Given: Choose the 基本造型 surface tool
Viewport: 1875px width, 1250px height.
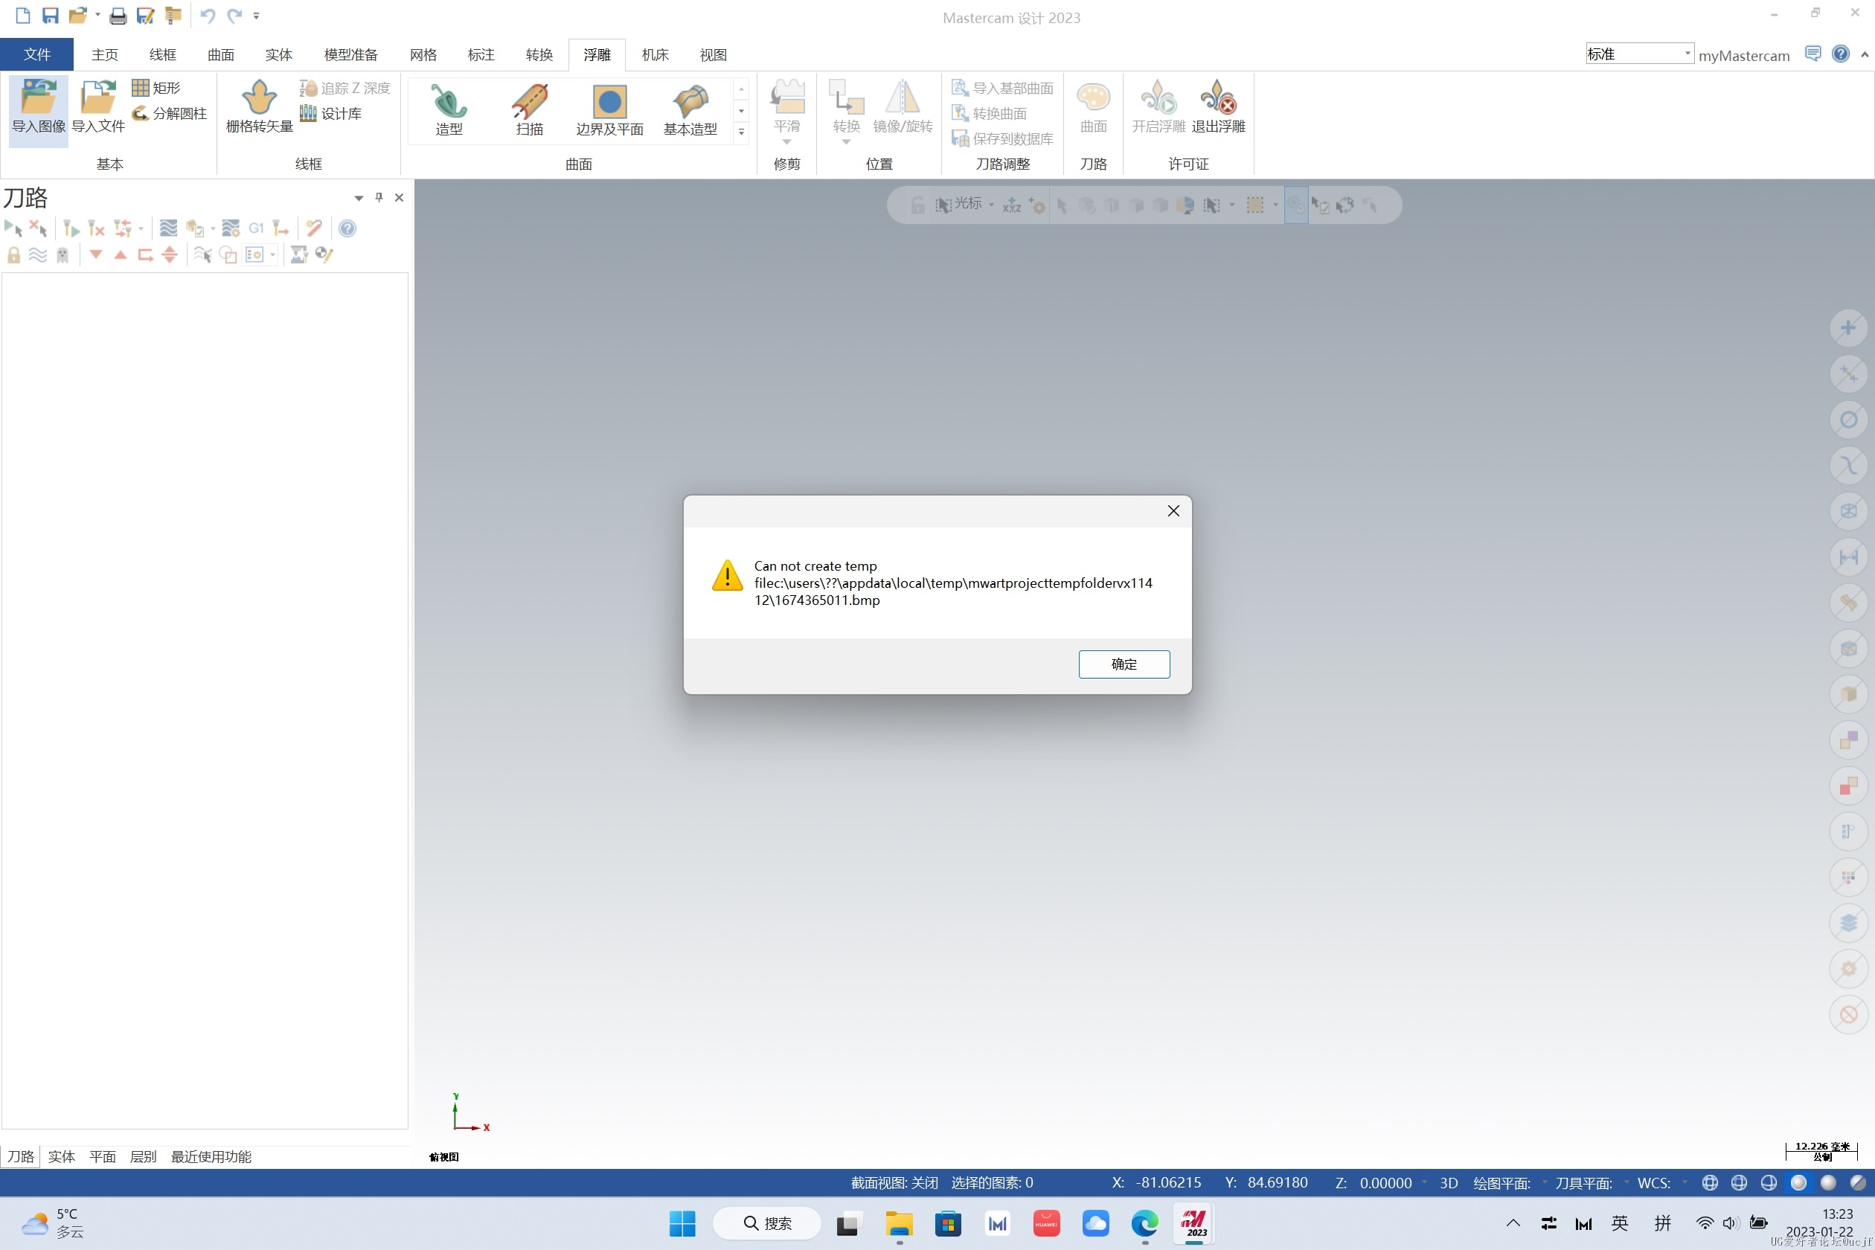Looking at the screenshot, I should click(x=690, y=110).
